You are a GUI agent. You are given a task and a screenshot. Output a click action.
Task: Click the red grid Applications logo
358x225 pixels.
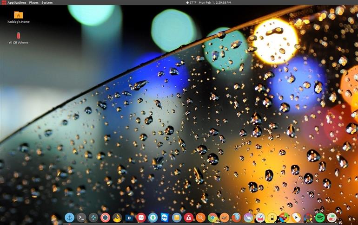[4, 2]
